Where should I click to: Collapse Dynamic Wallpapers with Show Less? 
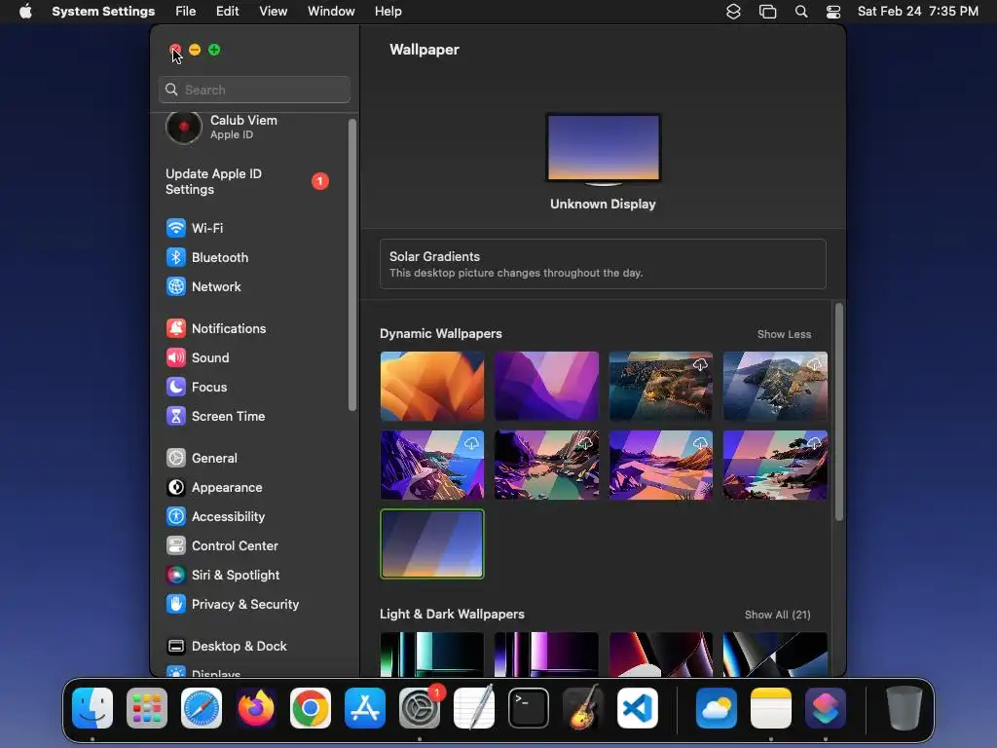click(784, 334)
